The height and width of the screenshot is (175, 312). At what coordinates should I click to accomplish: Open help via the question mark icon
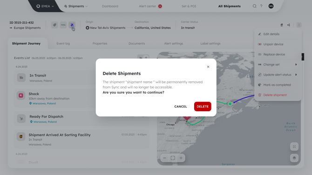coord(261,6)
